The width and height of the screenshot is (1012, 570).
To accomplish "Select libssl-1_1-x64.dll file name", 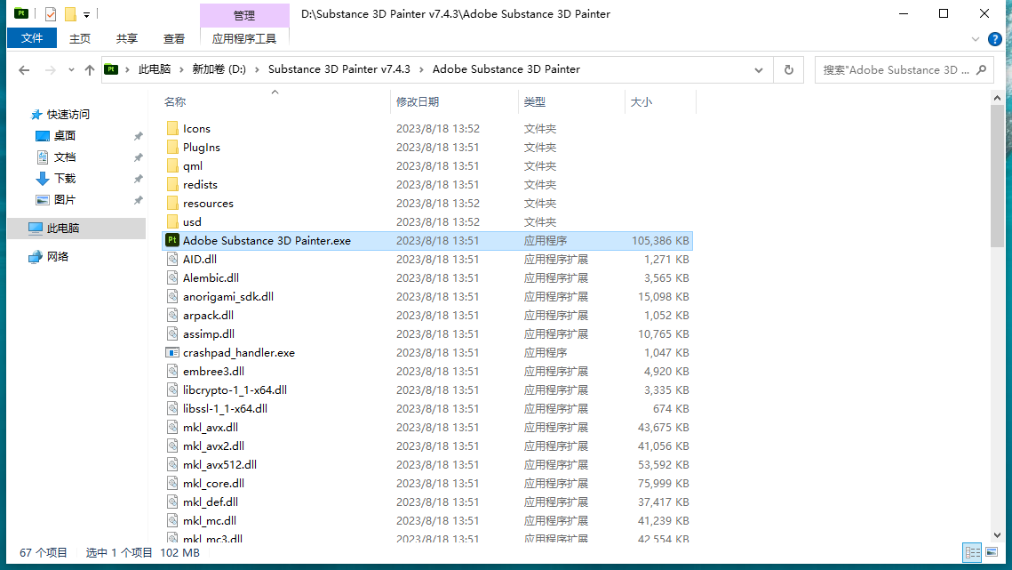I will click(226, 408).
